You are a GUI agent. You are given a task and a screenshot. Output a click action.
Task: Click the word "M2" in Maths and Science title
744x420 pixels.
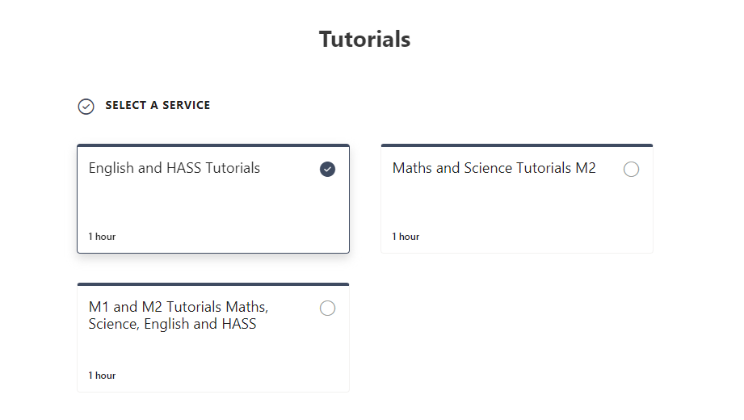pos(586,168)
